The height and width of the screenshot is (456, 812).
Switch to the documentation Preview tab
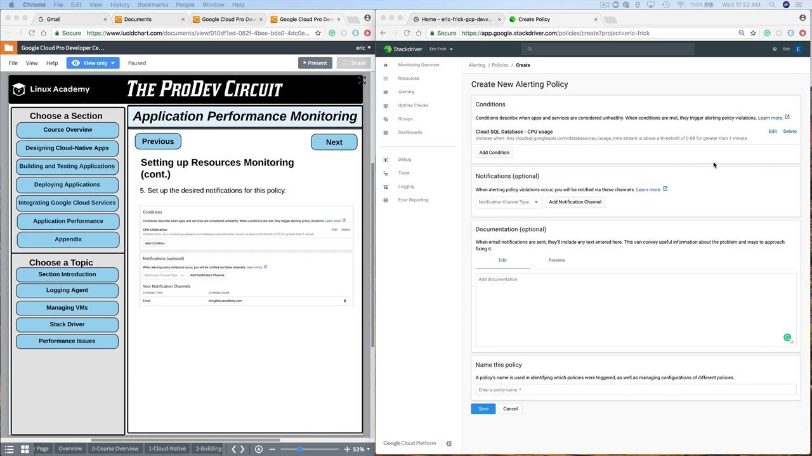click(556, 260)
